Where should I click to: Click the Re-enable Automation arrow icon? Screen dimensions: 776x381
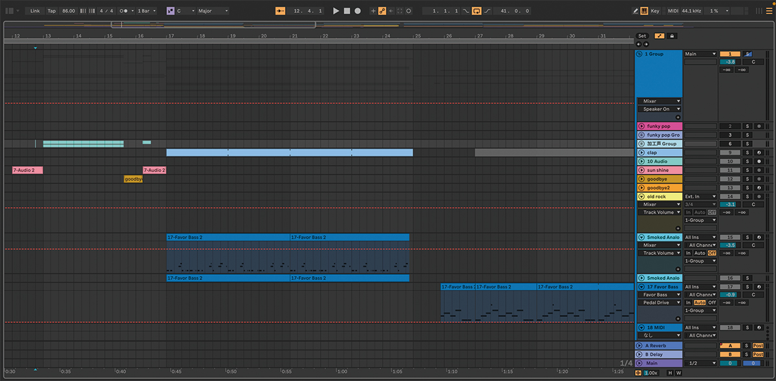pyautogui.click(x=391, y=11)
